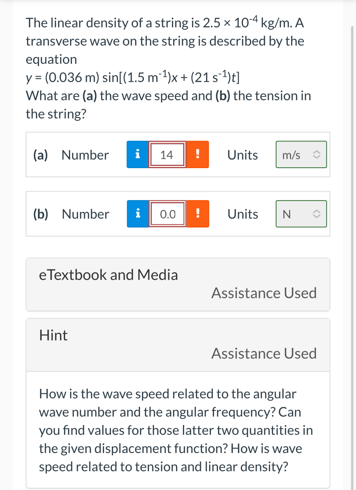Click the hint text about wave speed

[x=177, y=430]
